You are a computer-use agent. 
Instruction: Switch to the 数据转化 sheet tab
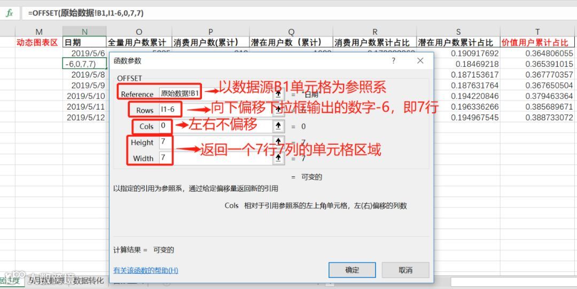pyautogui.click(x=88, y=281)
